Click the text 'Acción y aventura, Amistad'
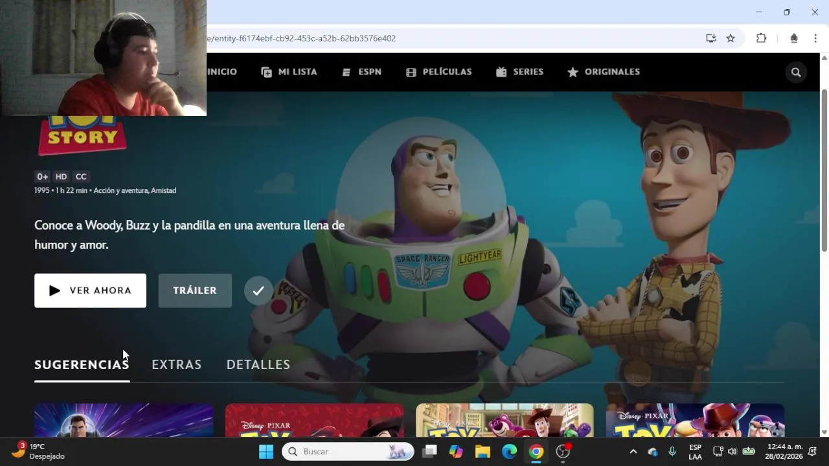 135,190
